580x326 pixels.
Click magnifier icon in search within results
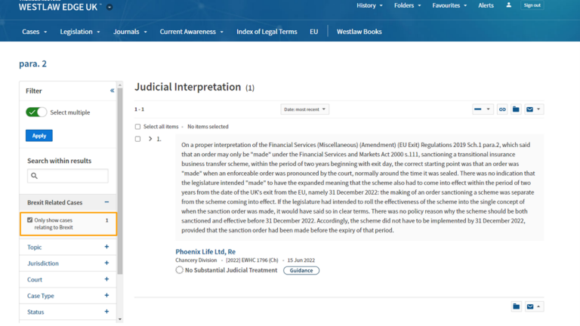[x=34, y=176]
